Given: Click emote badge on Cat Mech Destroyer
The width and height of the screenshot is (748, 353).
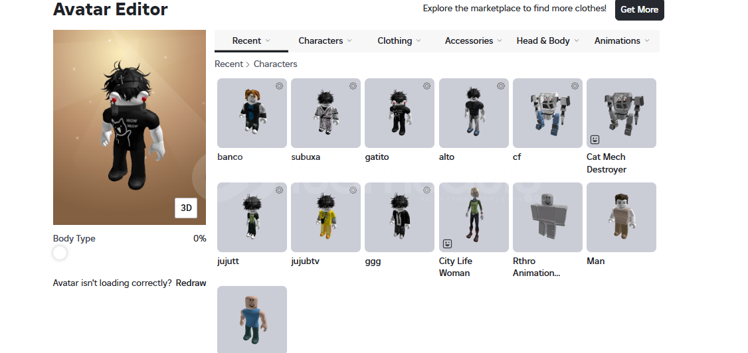Looking at the screenshot, I should [x=595, y=139].
